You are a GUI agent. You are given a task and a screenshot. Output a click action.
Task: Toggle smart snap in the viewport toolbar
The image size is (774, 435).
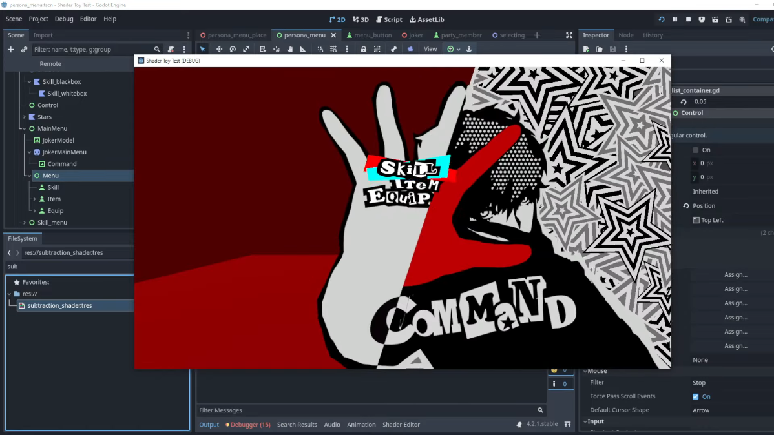(320, 49)
